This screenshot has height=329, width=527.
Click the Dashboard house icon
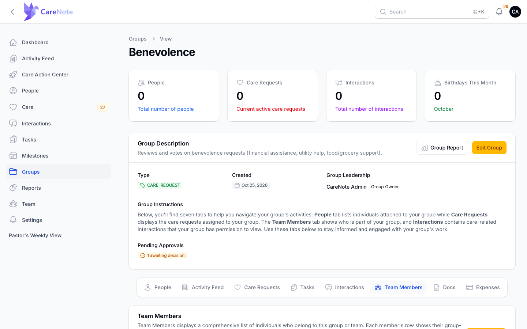[x=13, y=42]
